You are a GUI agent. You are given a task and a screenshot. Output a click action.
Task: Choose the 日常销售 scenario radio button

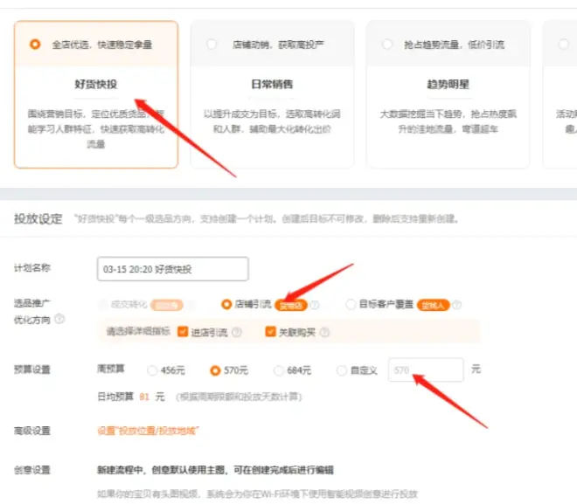pos(212,44)
